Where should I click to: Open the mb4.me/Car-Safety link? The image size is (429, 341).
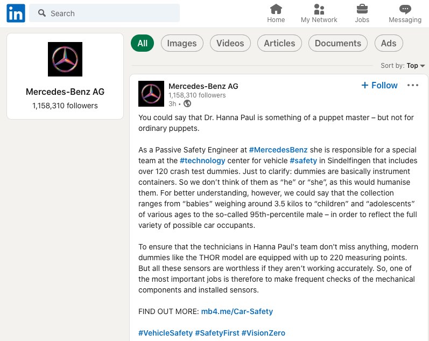[x=237, y=311]
